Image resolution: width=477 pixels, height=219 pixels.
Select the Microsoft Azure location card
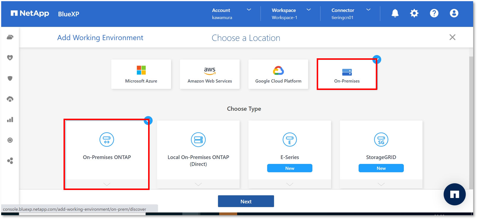click(141, 74)
